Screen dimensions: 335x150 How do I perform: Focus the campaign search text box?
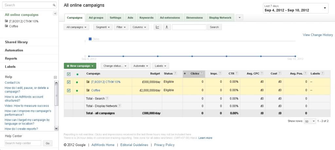pos(189,27)
